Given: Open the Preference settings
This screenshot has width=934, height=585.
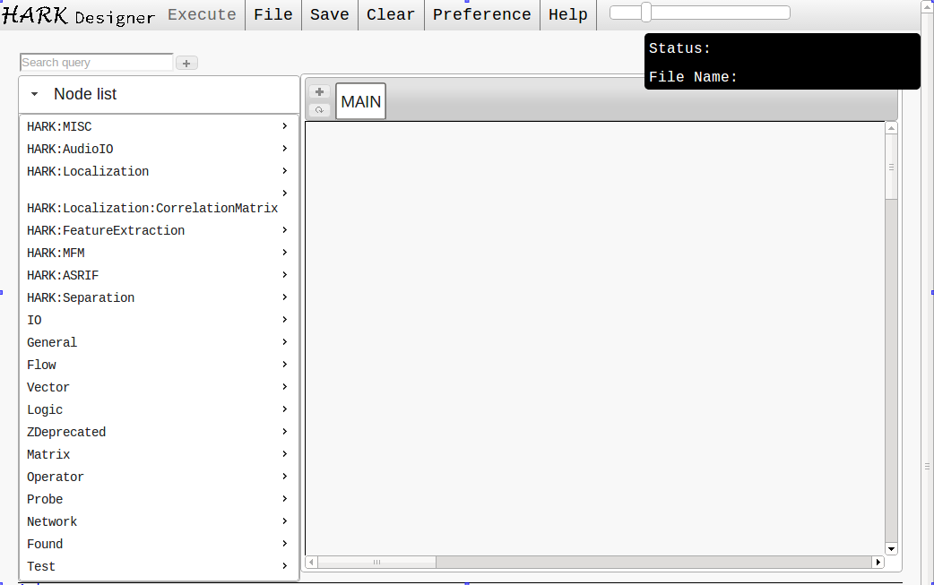Looking at the screenshot, I should click(x=481, y=14).
